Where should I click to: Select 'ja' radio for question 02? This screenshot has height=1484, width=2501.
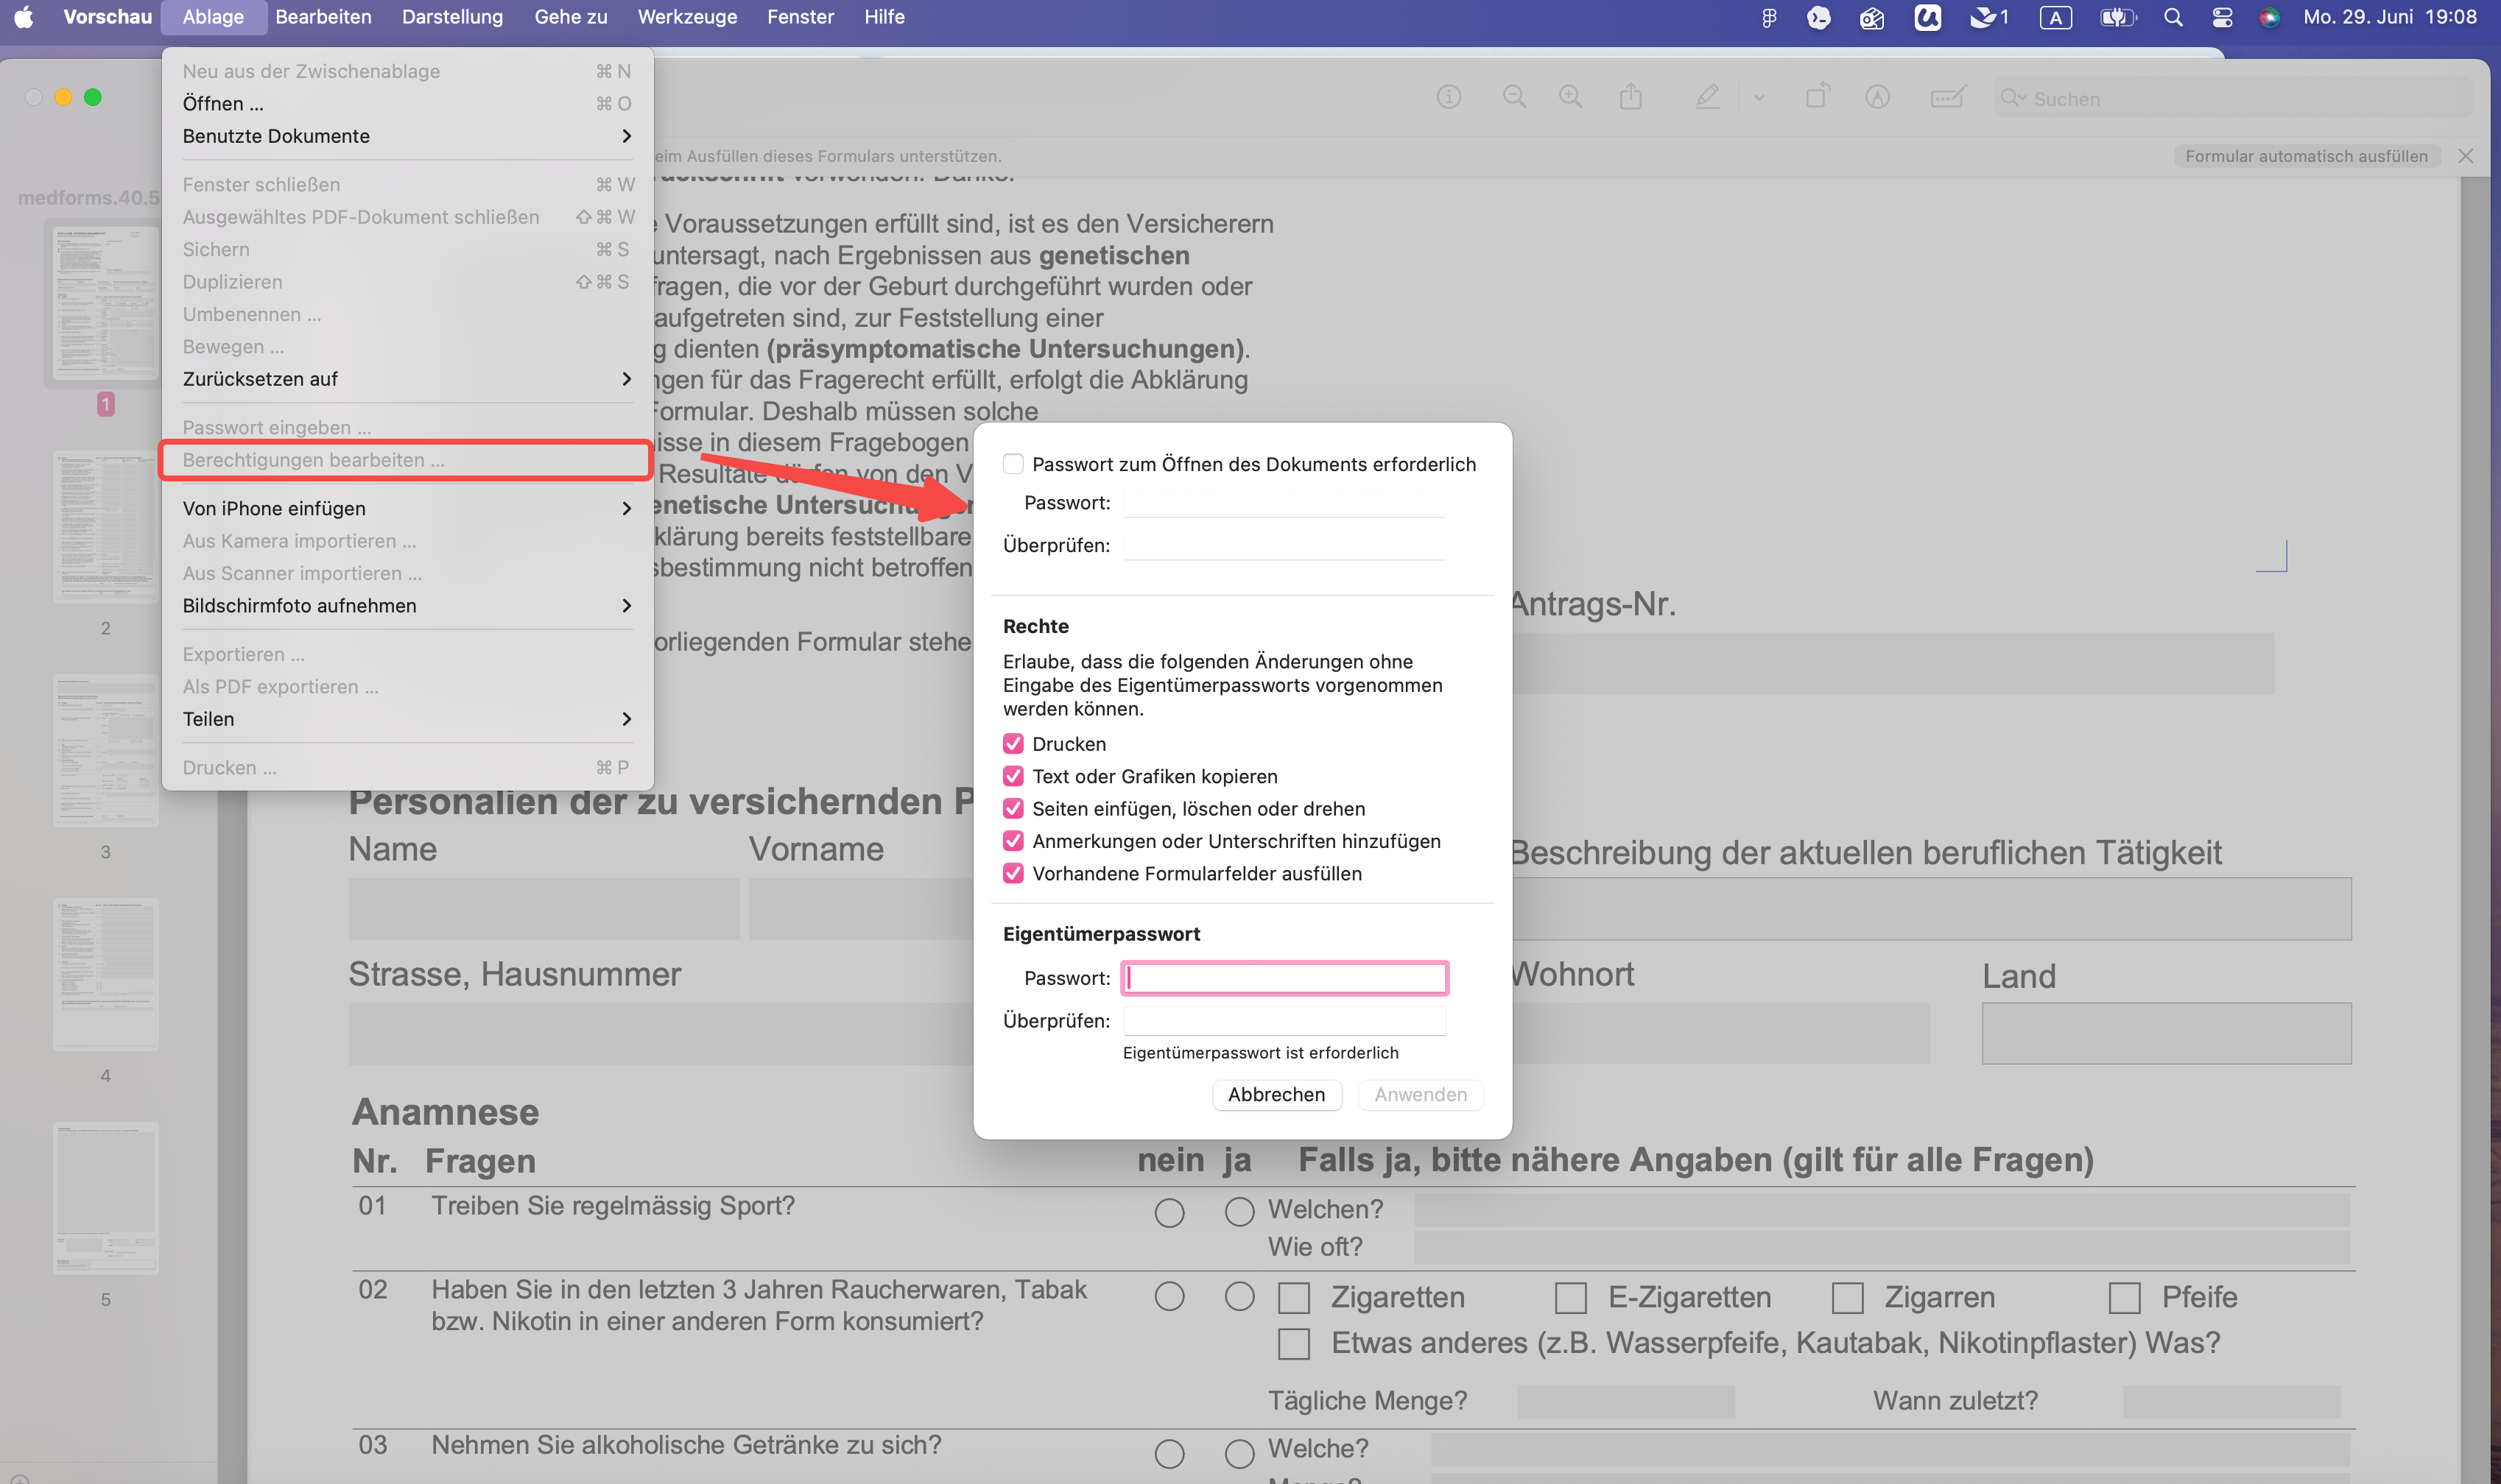click(x=1239, y=1297)
